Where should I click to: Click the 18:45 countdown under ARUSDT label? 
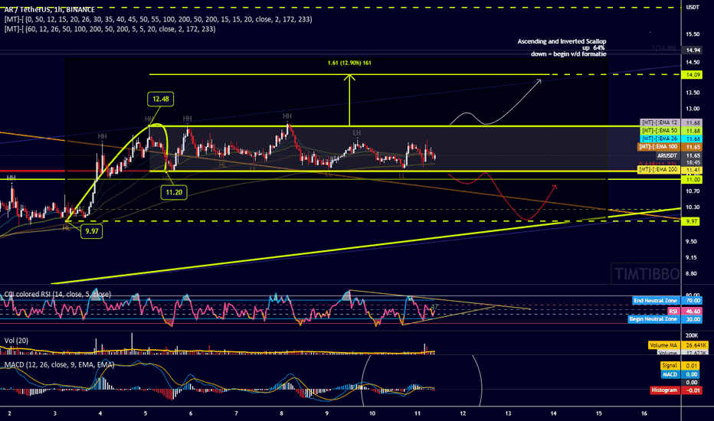click(x=693, y=162)
